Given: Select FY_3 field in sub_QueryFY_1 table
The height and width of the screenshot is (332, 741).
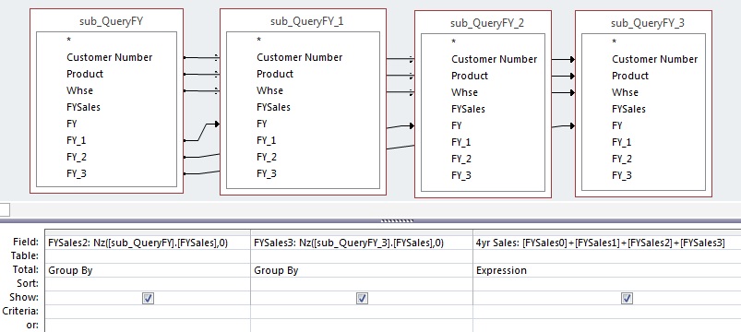Looking at the screenshot, I should point(266,173).
